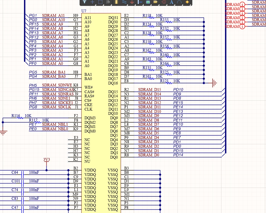
Task: Select net label SDRAM_D0
Action: click(x=149, y=155)
